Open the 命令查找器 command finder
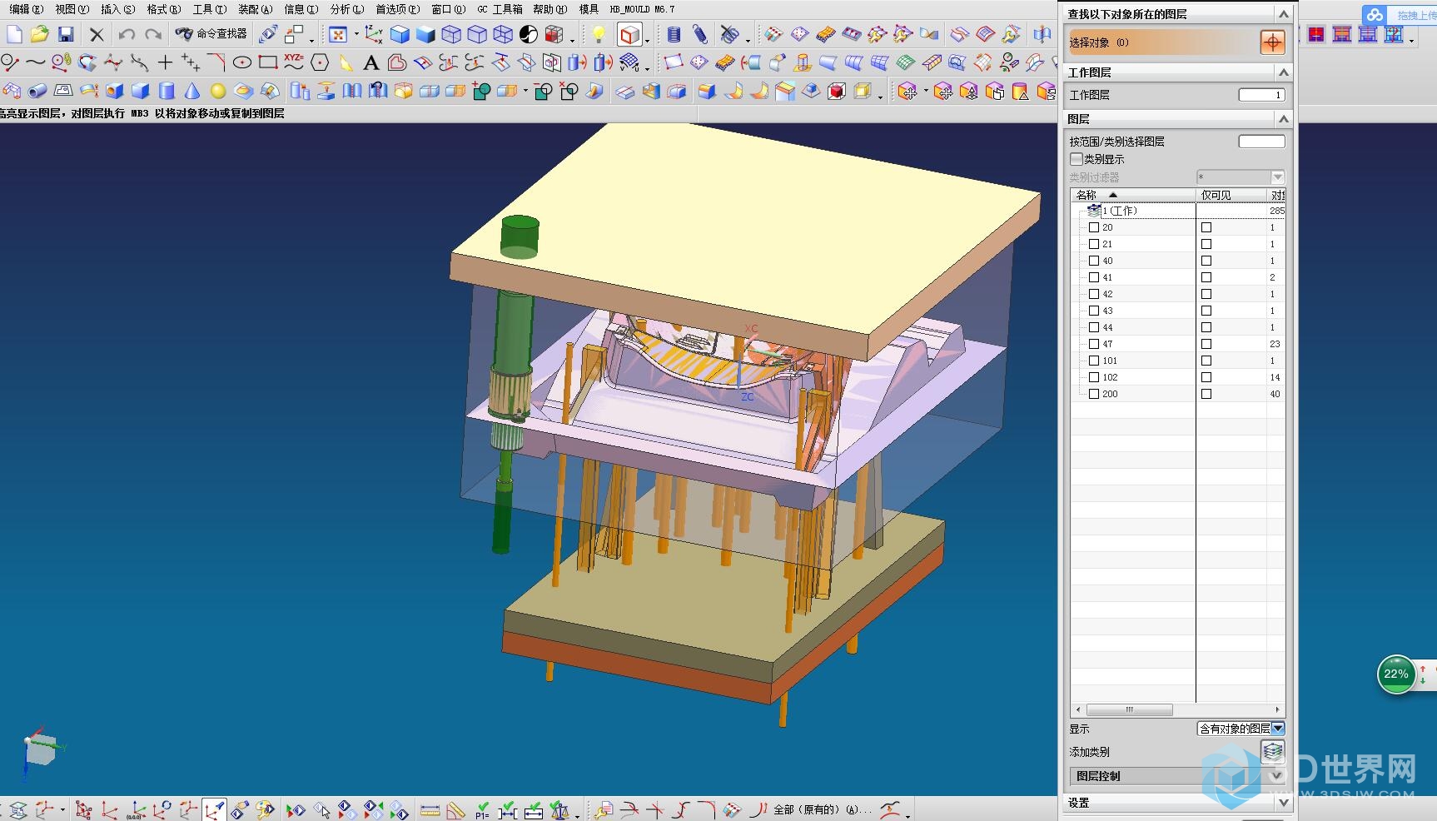 tap(211, 34)
